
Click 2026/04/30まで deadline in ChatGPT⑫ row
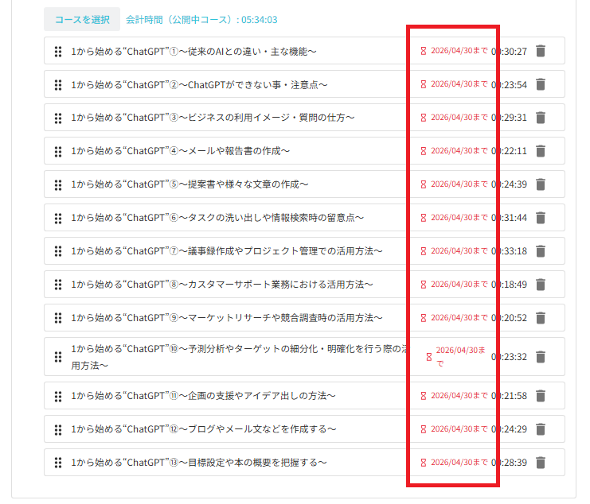coord(459,429)
